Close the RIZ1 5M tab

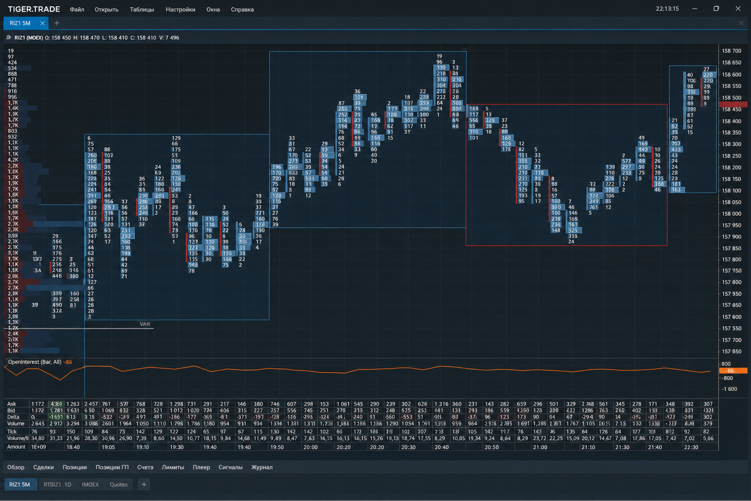click(x=43, y=23)
